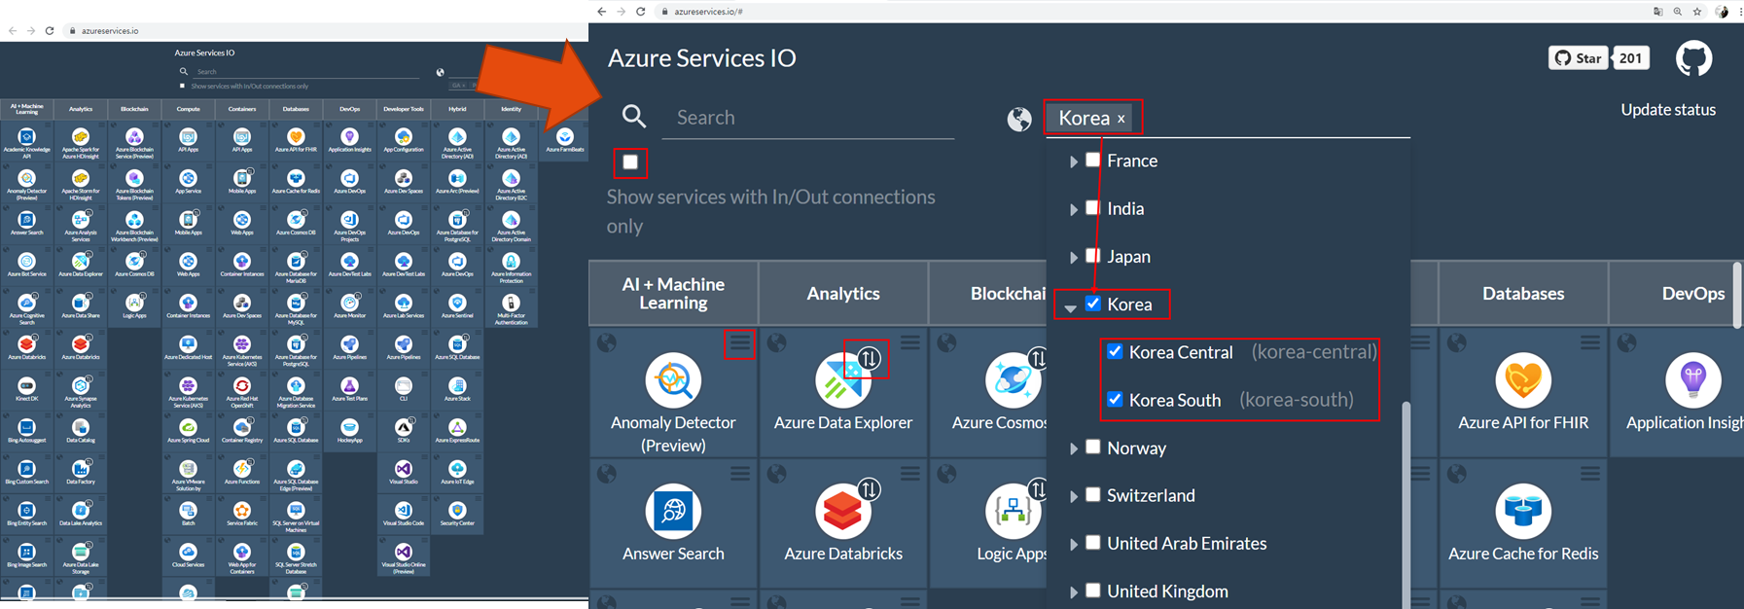Click the search magnifier icon in right window

pyautogui.click(x=634, y=117)
